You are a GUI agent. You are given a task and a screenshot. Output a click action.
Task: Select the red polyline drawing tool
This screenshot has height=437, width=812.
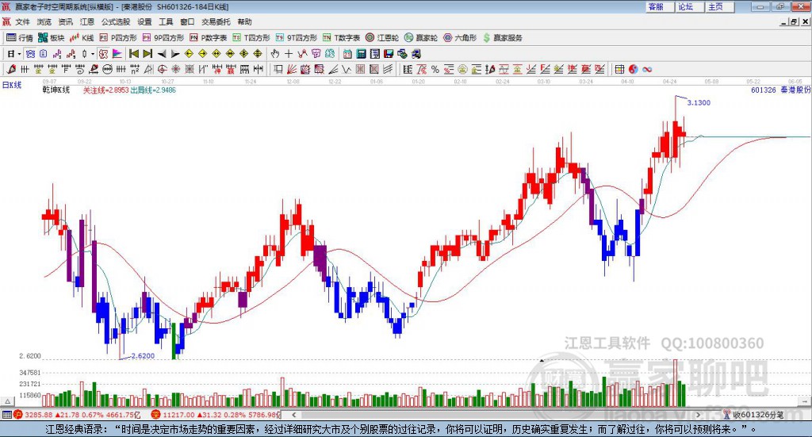[302, 54]
